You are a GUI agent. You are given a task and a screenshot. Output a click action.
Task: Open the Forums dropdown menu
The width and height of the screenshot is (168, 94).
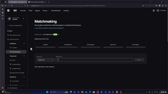click(45, 11)
